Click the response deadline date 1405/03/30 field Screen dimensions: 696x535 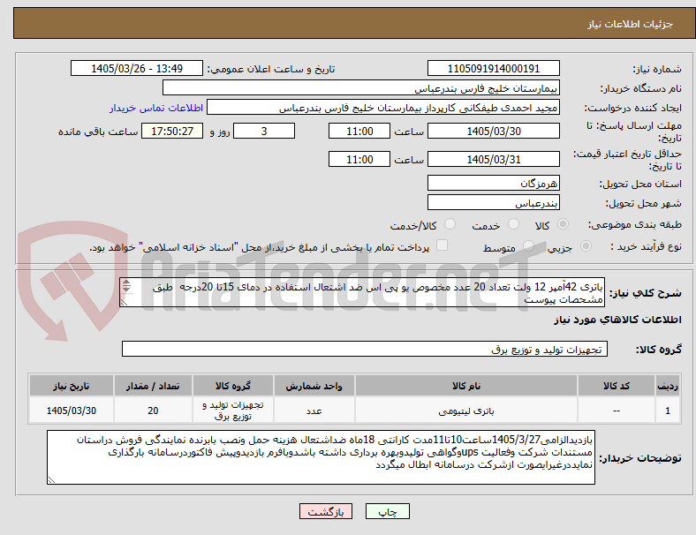tap(493, 132)
